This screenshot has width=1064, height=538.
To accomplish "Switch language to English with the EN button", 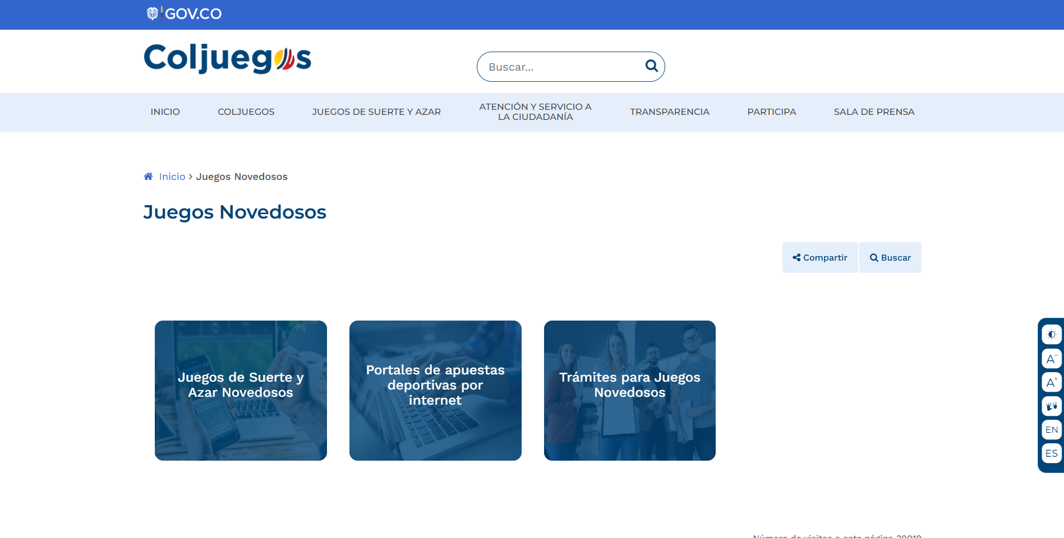I will pos(1052,430).
